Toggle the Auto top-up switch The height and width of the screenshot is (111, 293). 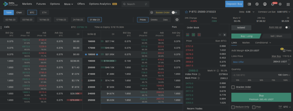[288, 27]
